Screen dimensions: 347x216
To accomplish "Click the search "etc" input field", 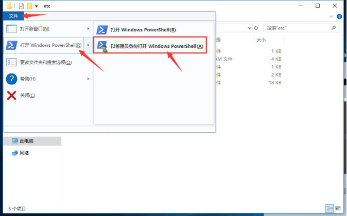I will [x=301, y=28].
